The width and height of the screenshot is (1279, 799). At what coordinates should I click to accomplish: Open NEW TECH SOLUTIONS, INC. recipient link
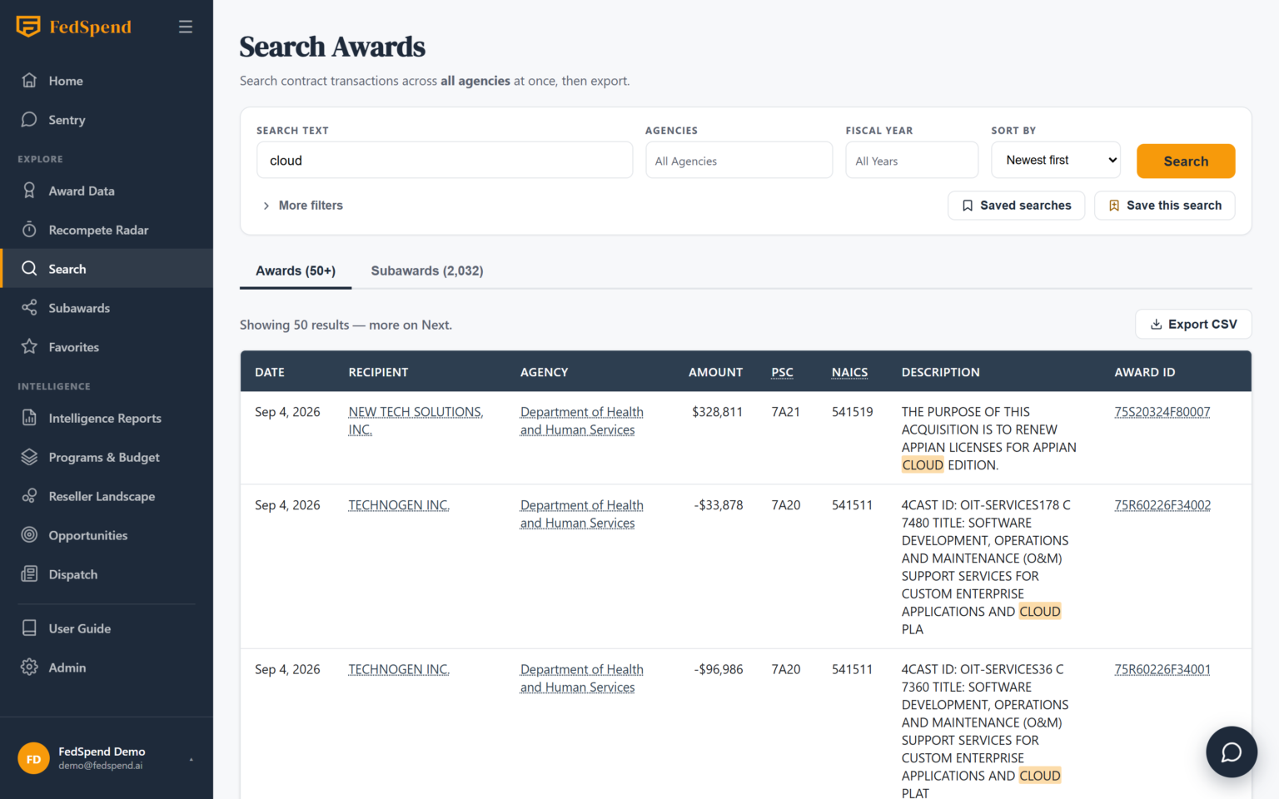416,420
